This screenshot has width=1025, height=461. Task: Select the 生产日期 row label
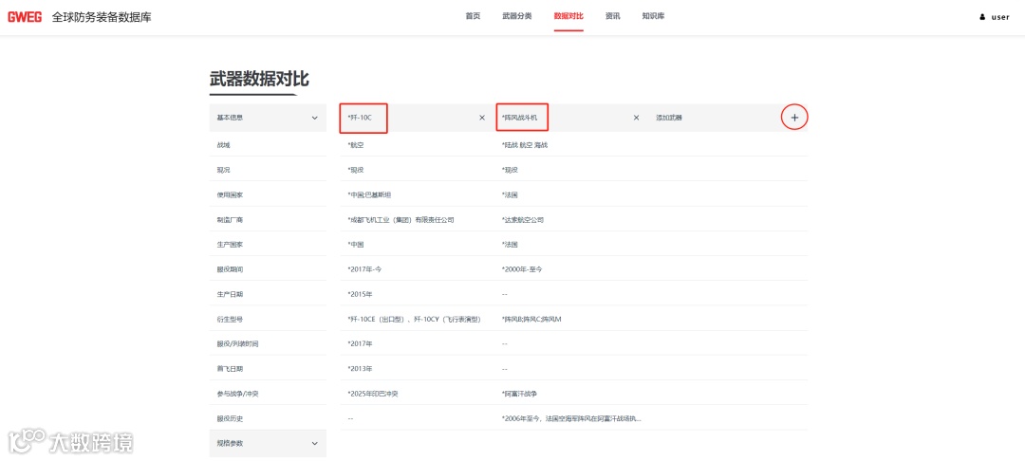coord(230,294)
